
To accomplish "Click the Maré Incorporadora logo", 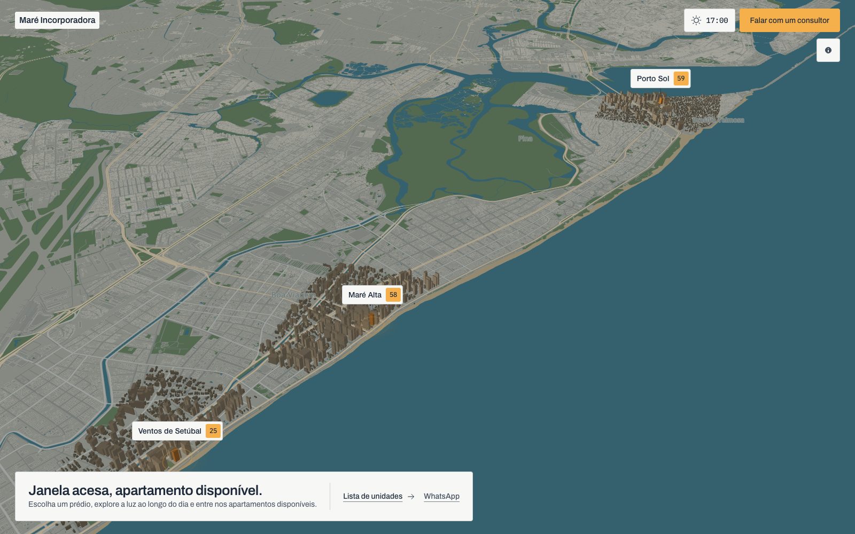I will (57, 20).
